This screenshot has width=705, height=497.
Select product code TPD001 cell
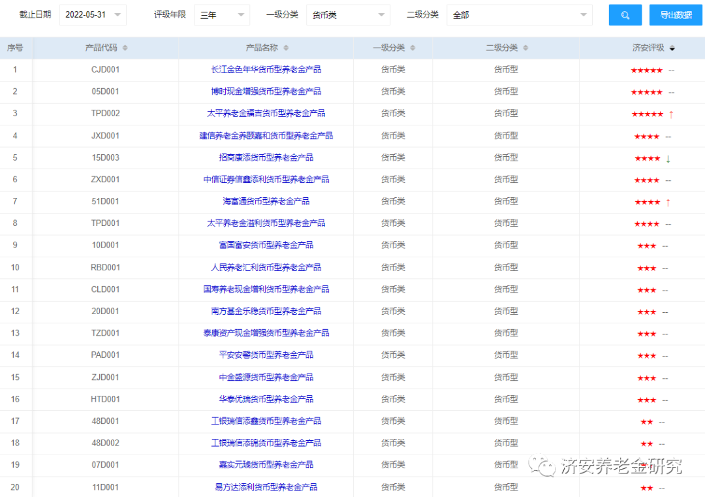tap(106, 223)
